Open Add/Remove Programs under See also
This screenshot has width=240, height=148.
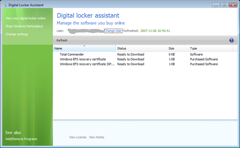(21, 139)
